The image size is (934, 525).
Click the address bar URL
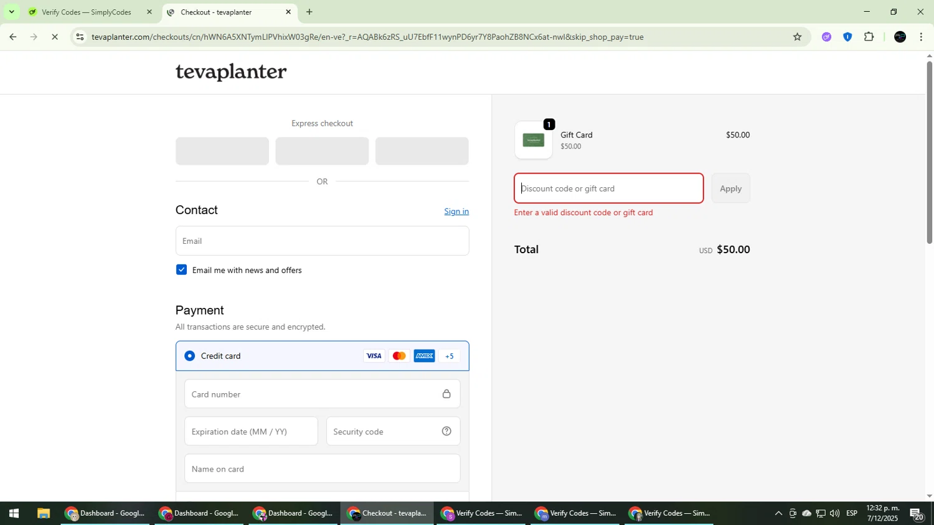[x=367, y=37]
